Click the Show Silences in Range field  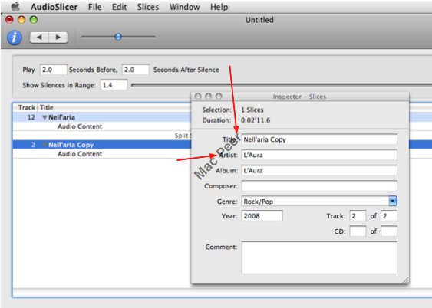pyautogui.click(x=114, y=85)
